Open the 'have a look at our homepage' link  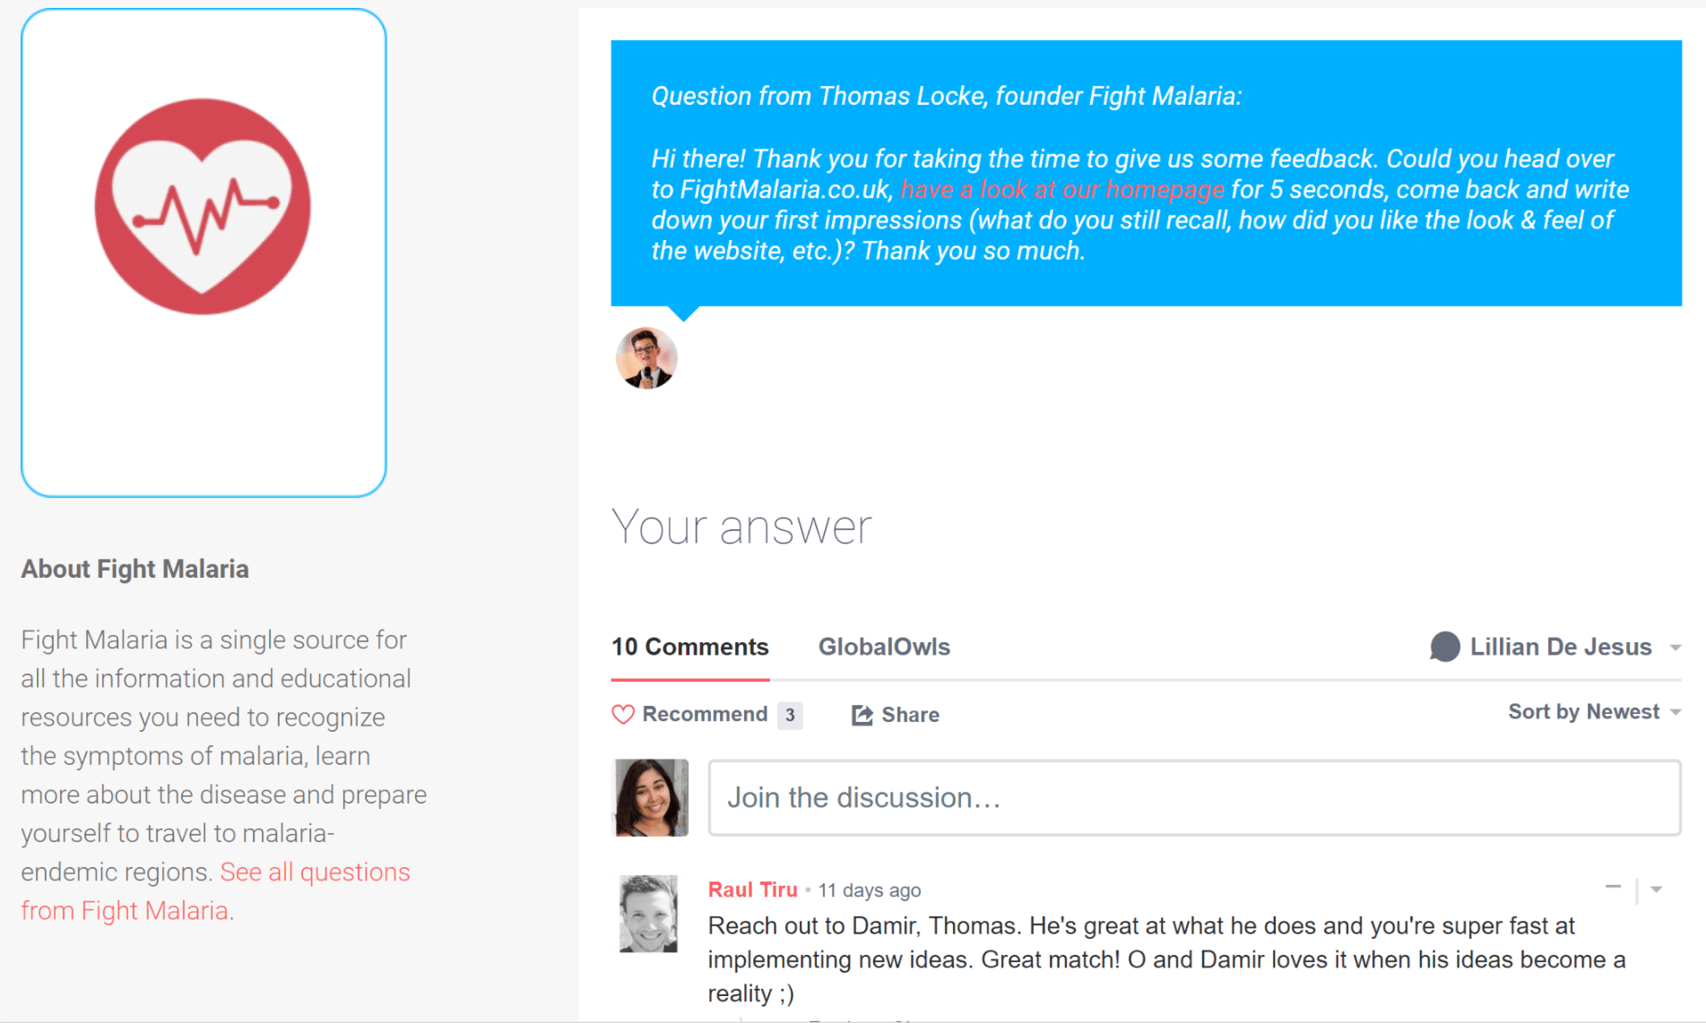coord(1061,190)
